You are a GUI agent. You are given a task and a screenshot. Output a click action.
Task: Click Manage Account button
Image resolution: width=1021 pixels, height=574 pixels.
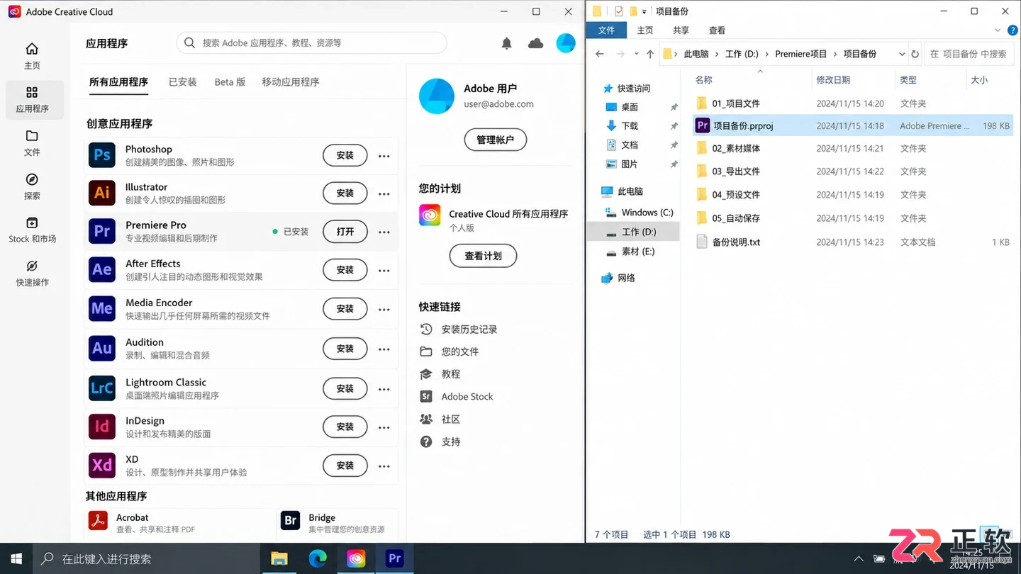coord(495,140)
